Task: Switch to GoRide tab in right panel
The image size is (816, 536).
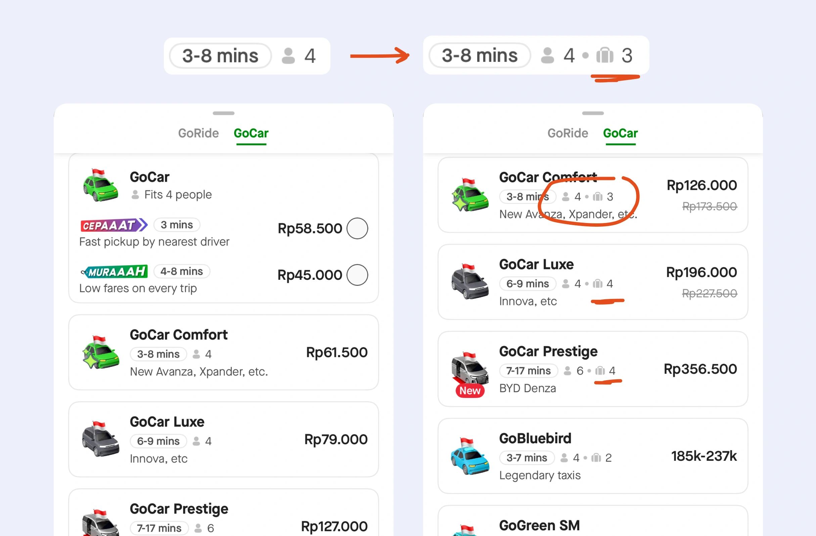Action: [568, 133]
